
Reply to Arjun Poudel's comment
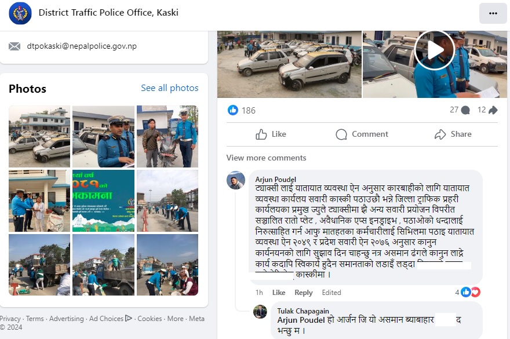coord(304,293)
